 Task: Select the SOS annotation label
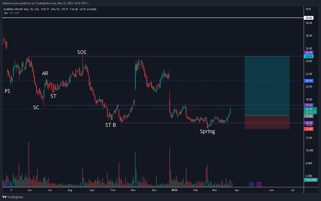pos(82,52)
